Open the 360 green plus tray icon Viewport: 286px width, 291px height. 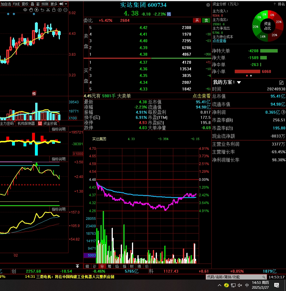226,285
